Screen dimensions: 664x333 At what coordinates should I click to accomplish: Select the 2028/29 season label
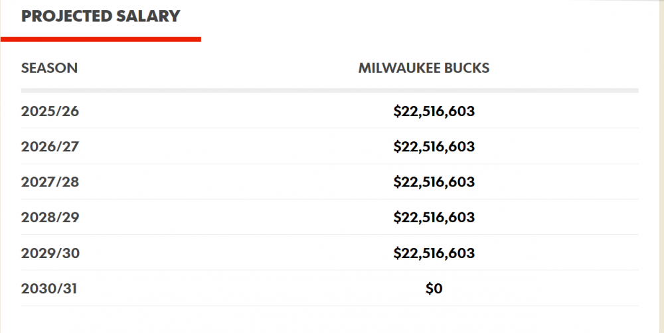point(50,217)
